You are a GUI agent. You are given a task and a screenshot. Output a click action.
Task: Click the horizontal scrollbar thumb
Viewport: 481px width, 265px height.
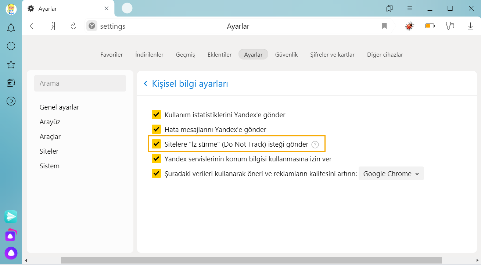252,261
